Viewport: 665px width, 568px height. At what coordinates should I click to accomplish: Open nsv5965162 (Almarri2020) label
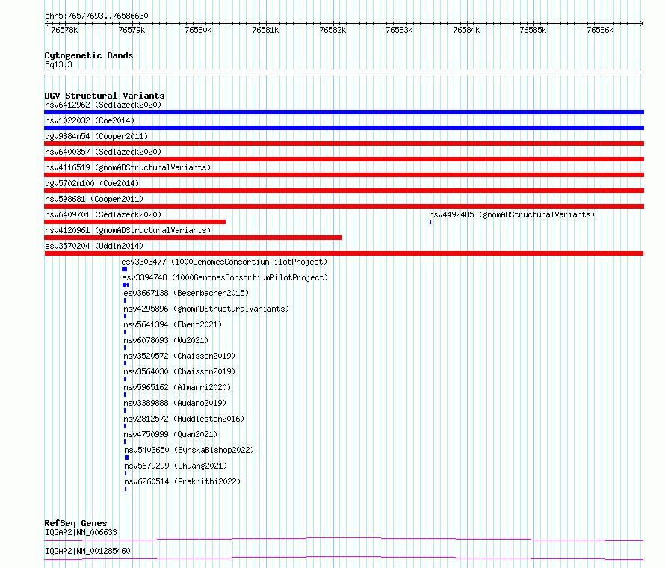177,387
